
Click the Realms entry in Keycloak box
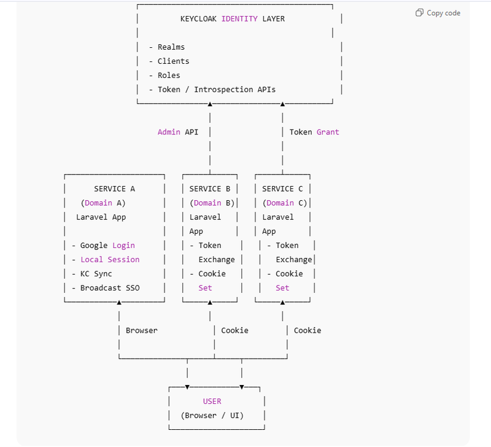point(171,47)
